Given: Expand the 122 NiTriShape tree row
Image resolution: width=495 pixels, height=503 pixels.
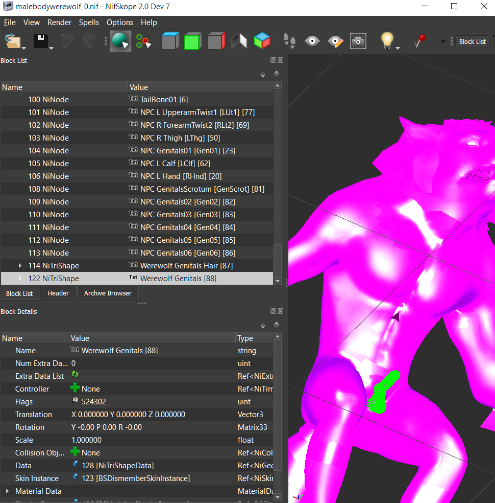Looking at the screenshot, I should click(20, 279).
